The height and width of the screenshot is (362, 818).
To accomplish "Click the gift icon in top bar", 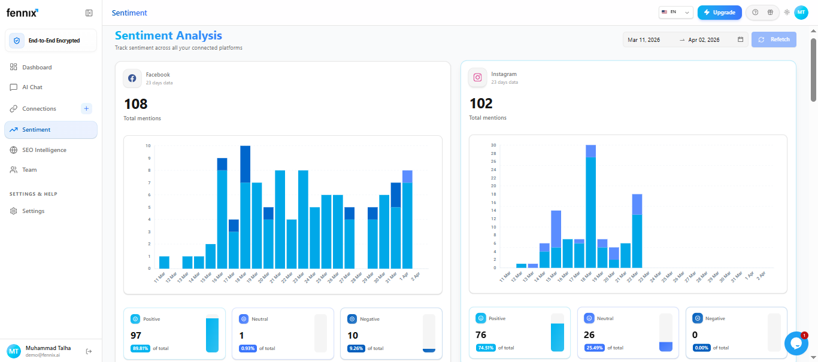I will [x=771, y=12].
